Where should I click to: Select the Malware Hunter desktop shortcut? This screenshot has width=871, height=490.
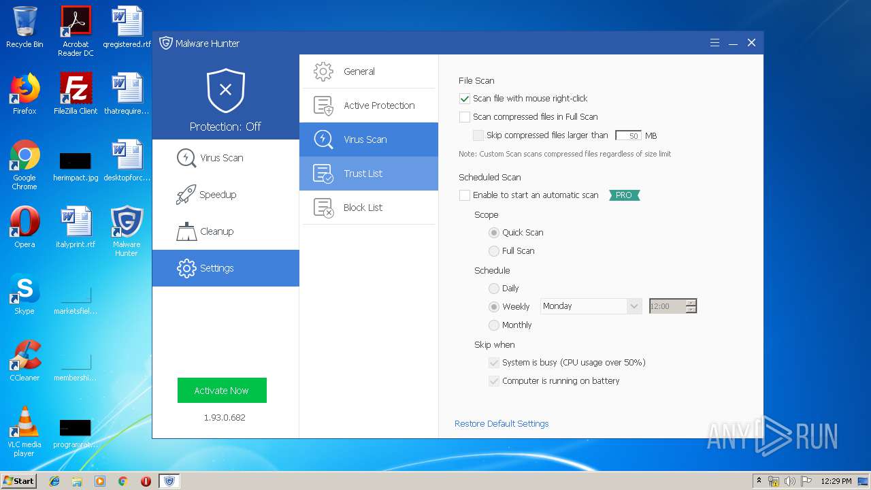pyautogui.click(x=127, y=231)
